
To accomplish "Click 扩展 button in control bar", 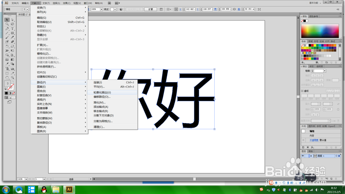I will tap(151, 9).
